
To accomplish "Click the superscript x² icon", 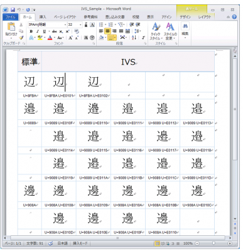I will [67, 31].
